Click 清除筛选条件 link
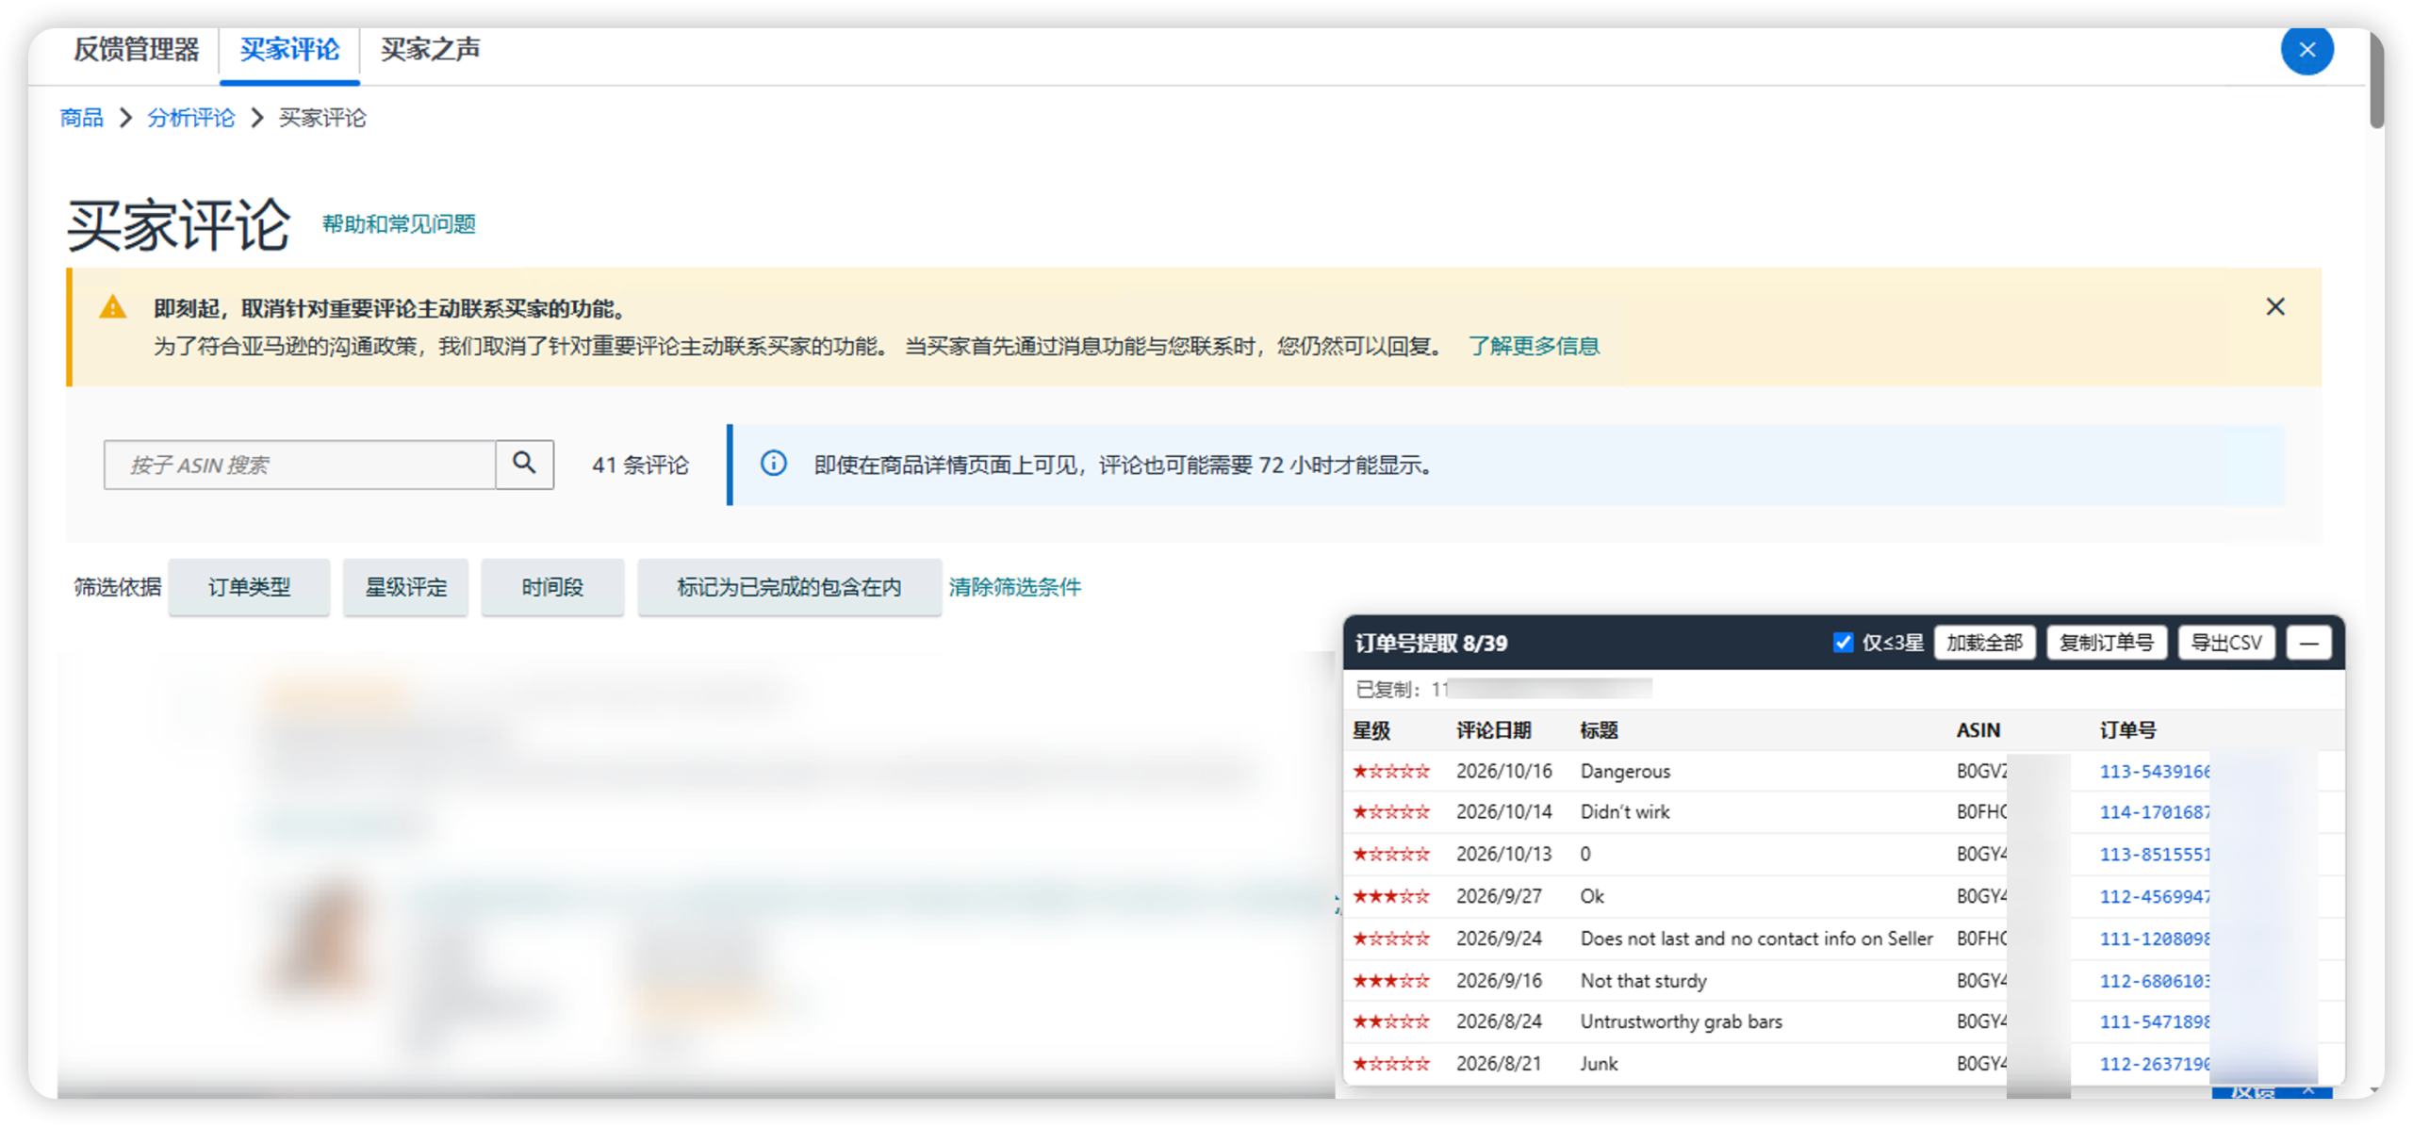The image size is (2413, 1127). [1014, 587]
